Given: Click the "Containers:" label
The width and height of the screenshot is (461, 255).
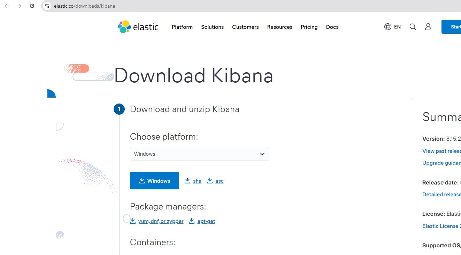Looking at the screenshot, I should (x=153, y=242).
